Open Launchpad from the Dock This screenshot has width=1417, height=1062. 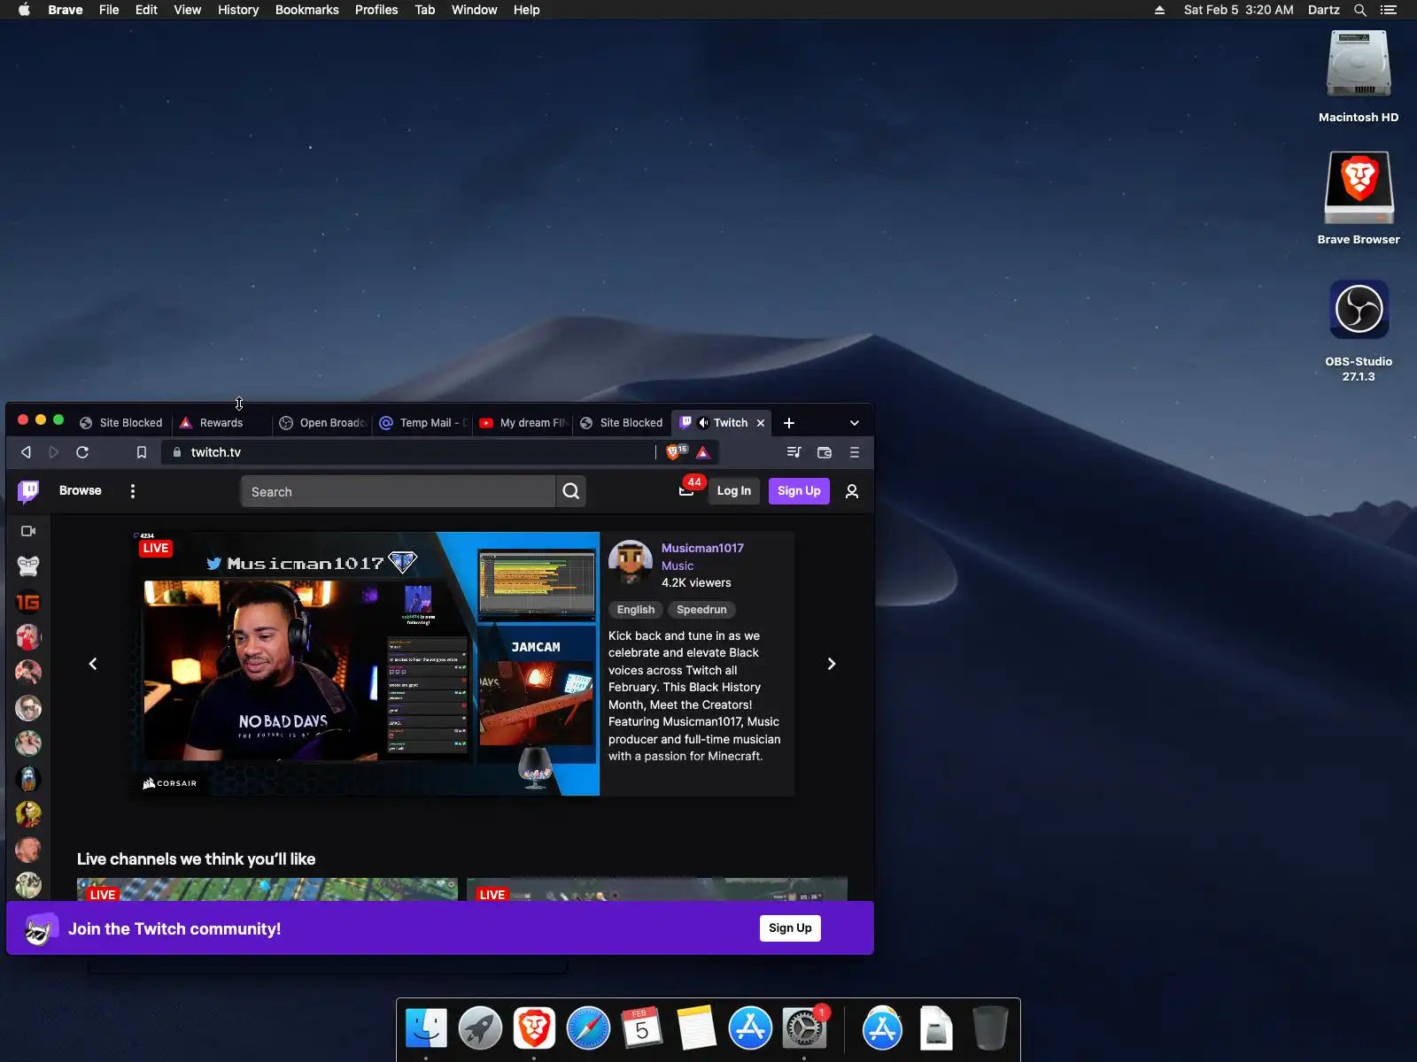tap(480, 1028)
